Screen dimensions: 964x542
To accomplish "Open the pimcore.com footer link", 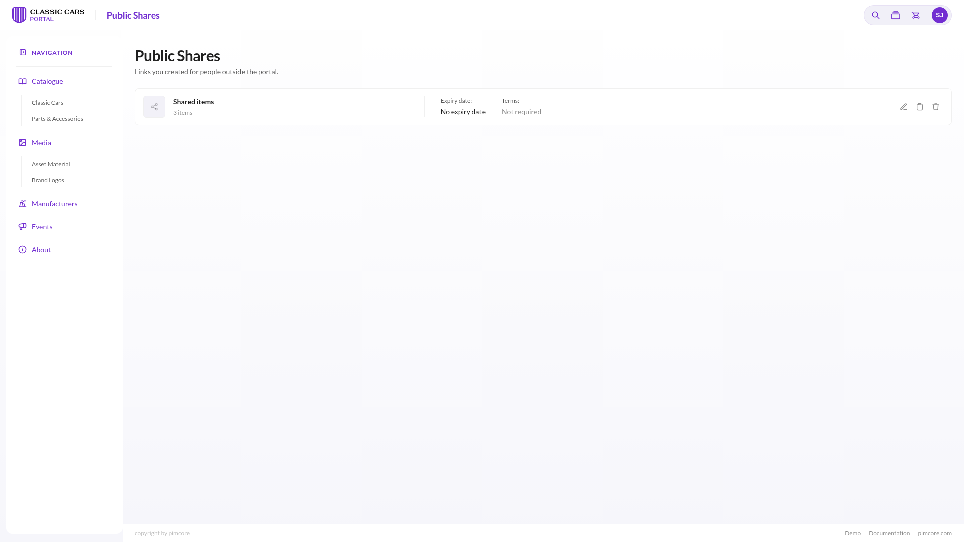I will click(934, 533).
